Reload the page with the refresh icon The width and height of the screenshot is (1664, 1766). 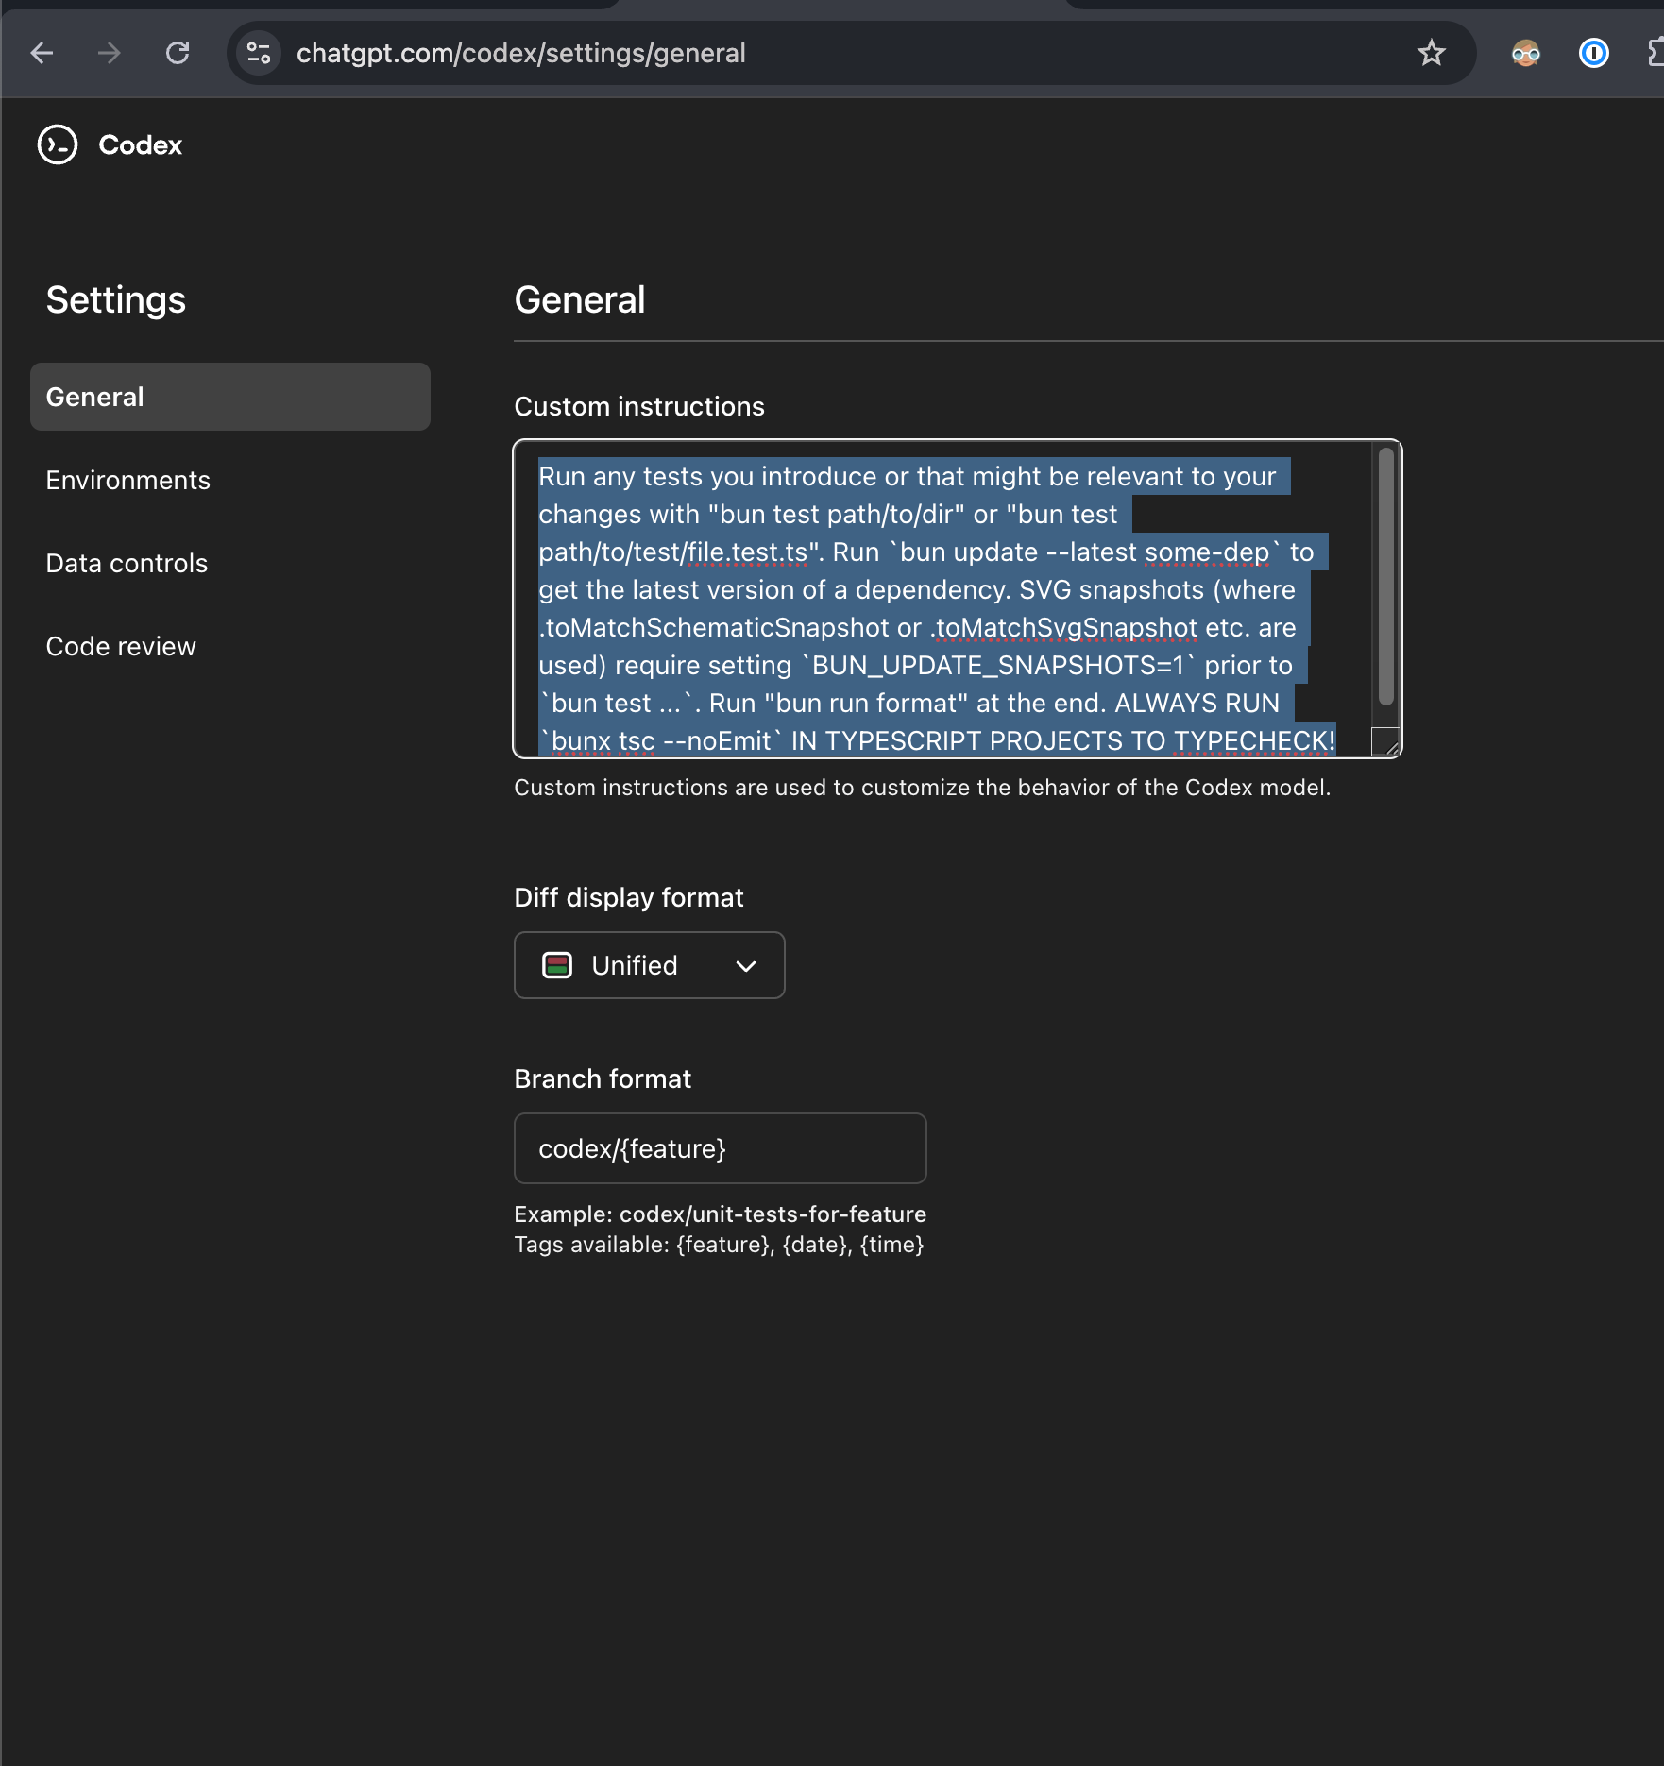pos(178,53)
